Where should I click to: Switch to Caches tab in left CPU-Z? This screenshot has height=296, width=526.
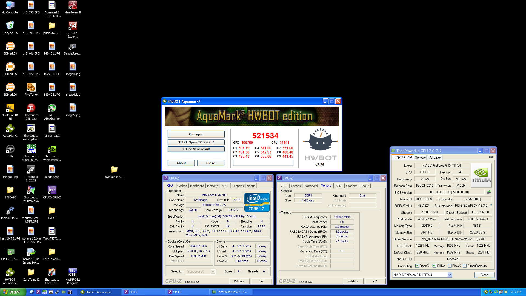182,186
